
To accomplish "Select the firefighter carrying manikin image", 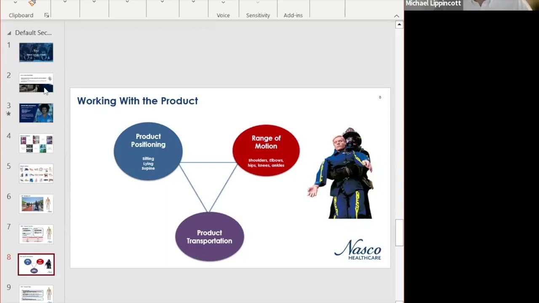I will coord(340,173).
